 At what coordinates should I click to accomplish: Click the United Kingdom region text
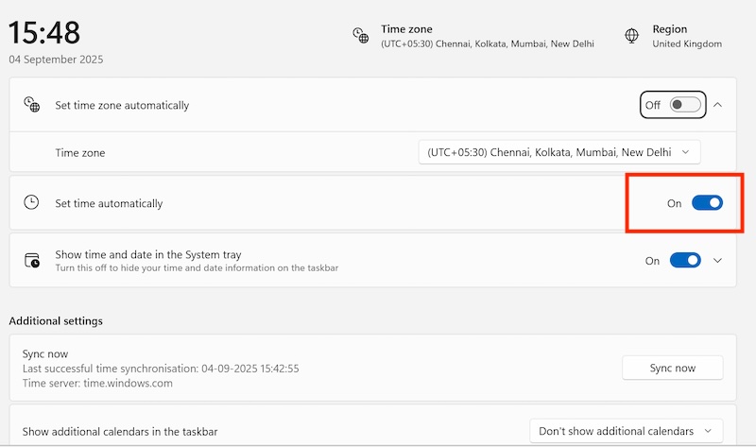(x=687, y=43)
